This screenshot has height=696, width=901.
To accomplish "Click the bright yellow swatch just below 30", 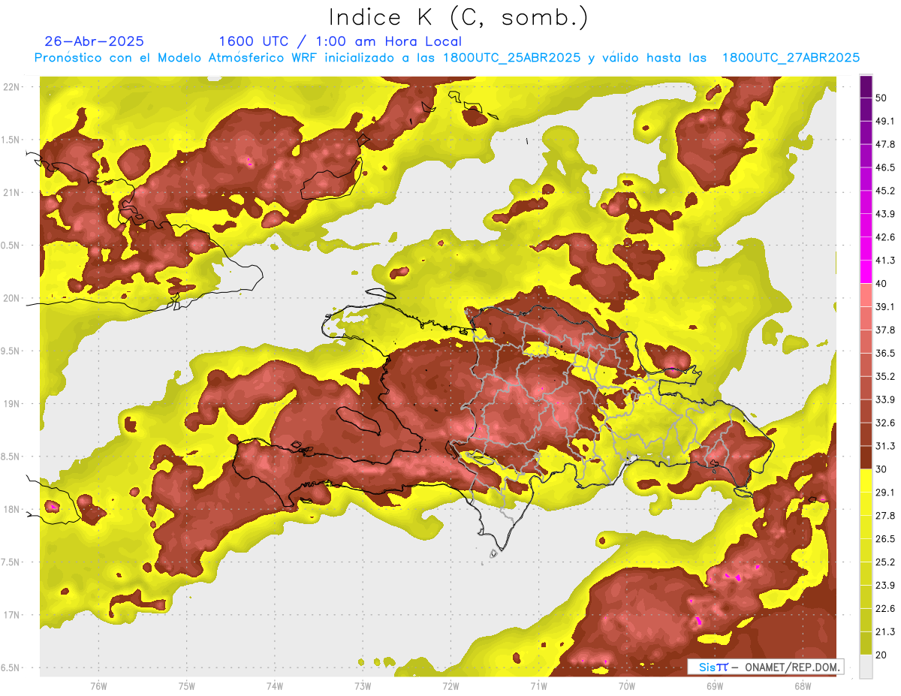I will (x=866, y=481).
